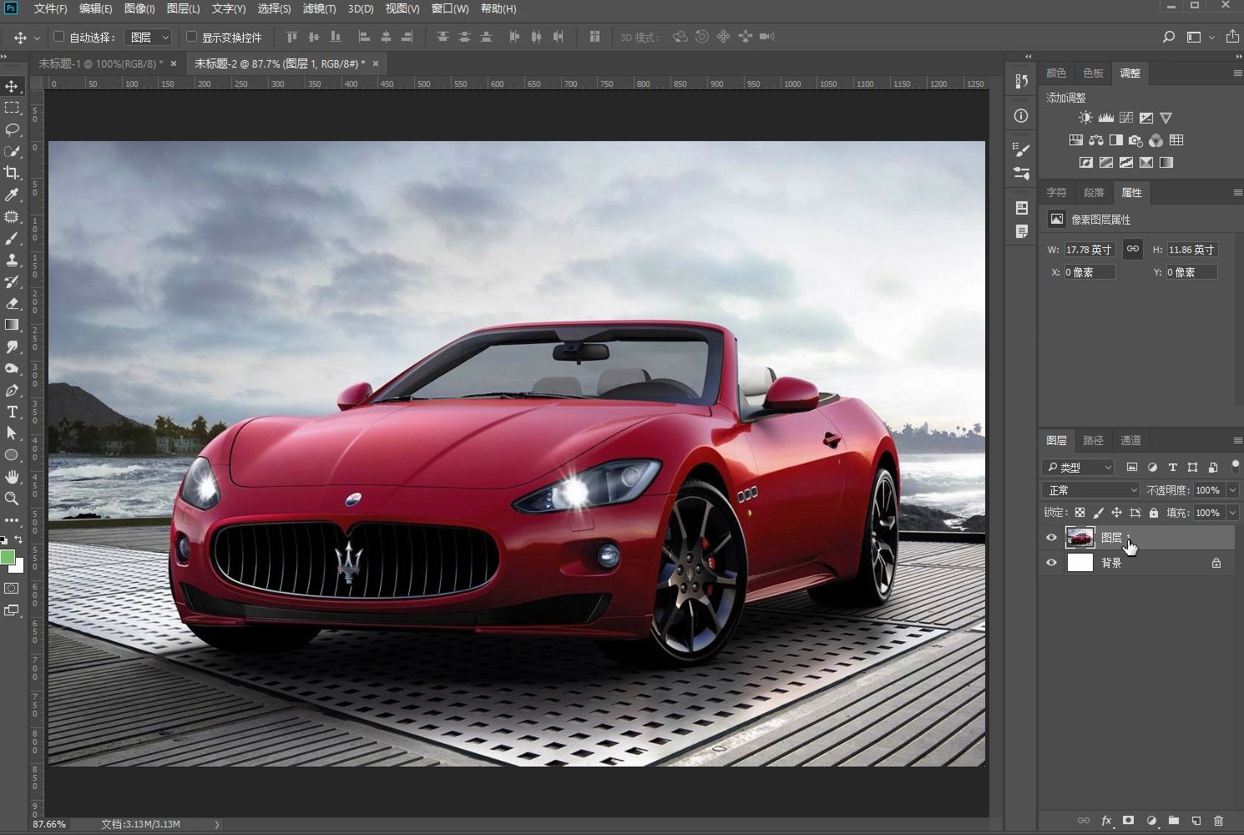1244x835 pixels.
Task: Create a new layer group
Action: [x=1174, y=821]
